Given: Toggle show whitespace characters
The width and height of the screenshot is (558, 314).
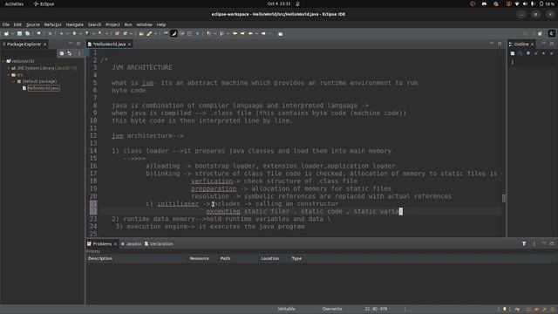Looking at the screenshot, I should pos(198,33).
